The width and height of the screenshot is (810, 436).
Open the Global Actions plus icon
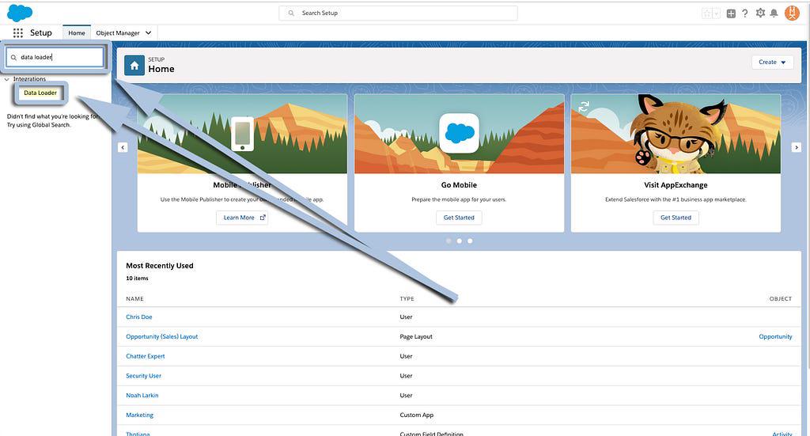731,13
